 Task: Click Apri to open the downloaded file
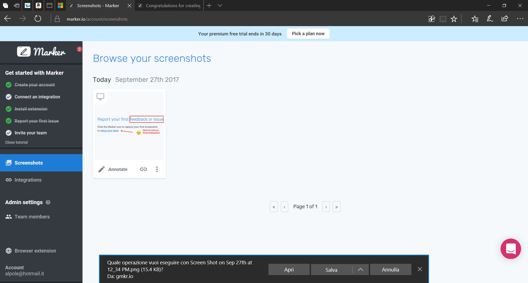click(x=289, y=270)
